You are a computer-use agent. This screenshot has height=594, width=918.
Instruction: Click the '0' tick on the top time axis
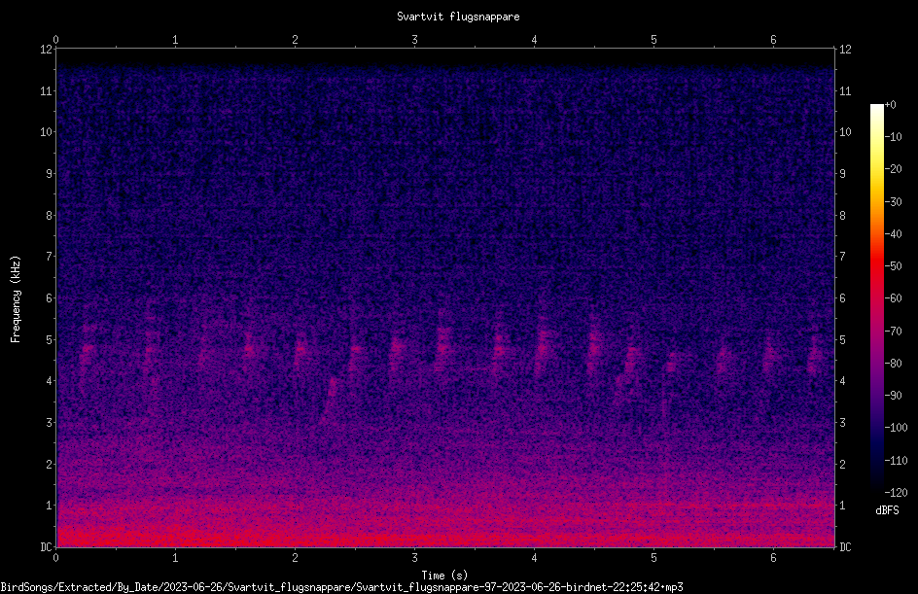click(55, 40)
